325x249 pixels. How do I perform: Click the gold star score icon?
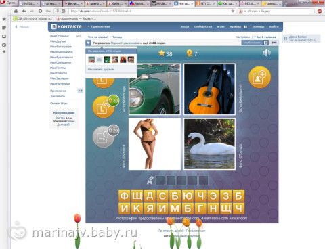[x=161, y=53]
